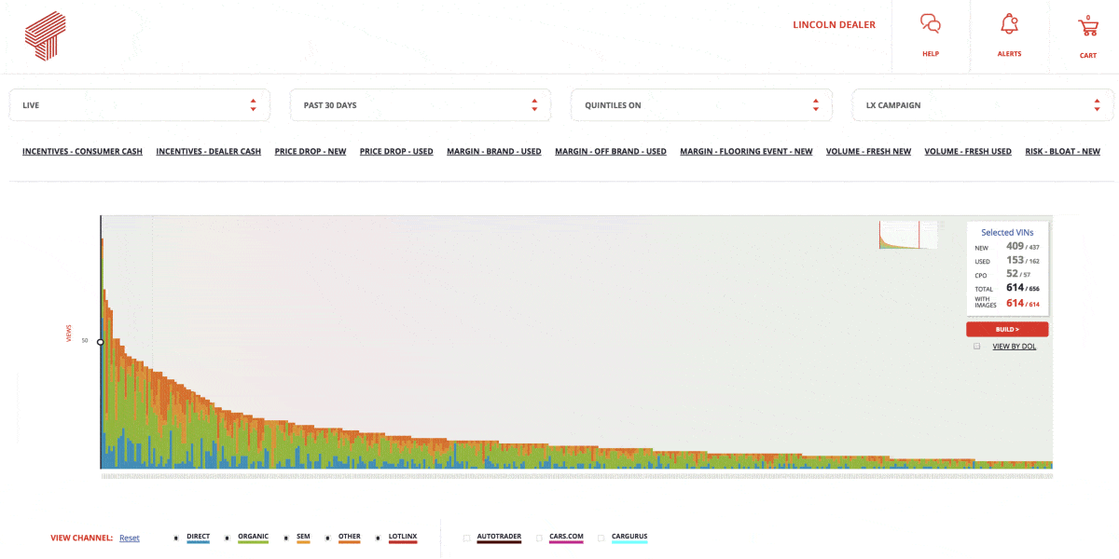The image size is (1119, 559).
Task: Click the Selected VINs panel title
Action: point(1007,232)
